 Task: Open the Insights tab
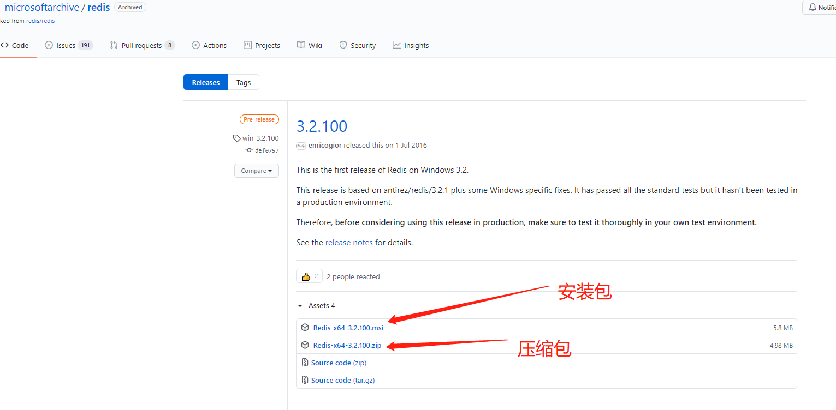(411, 45)
